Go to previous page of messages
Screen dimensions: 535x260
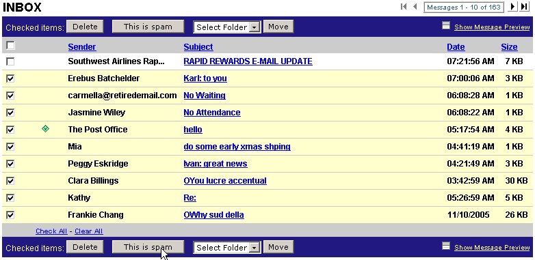(x=415, y=6)
